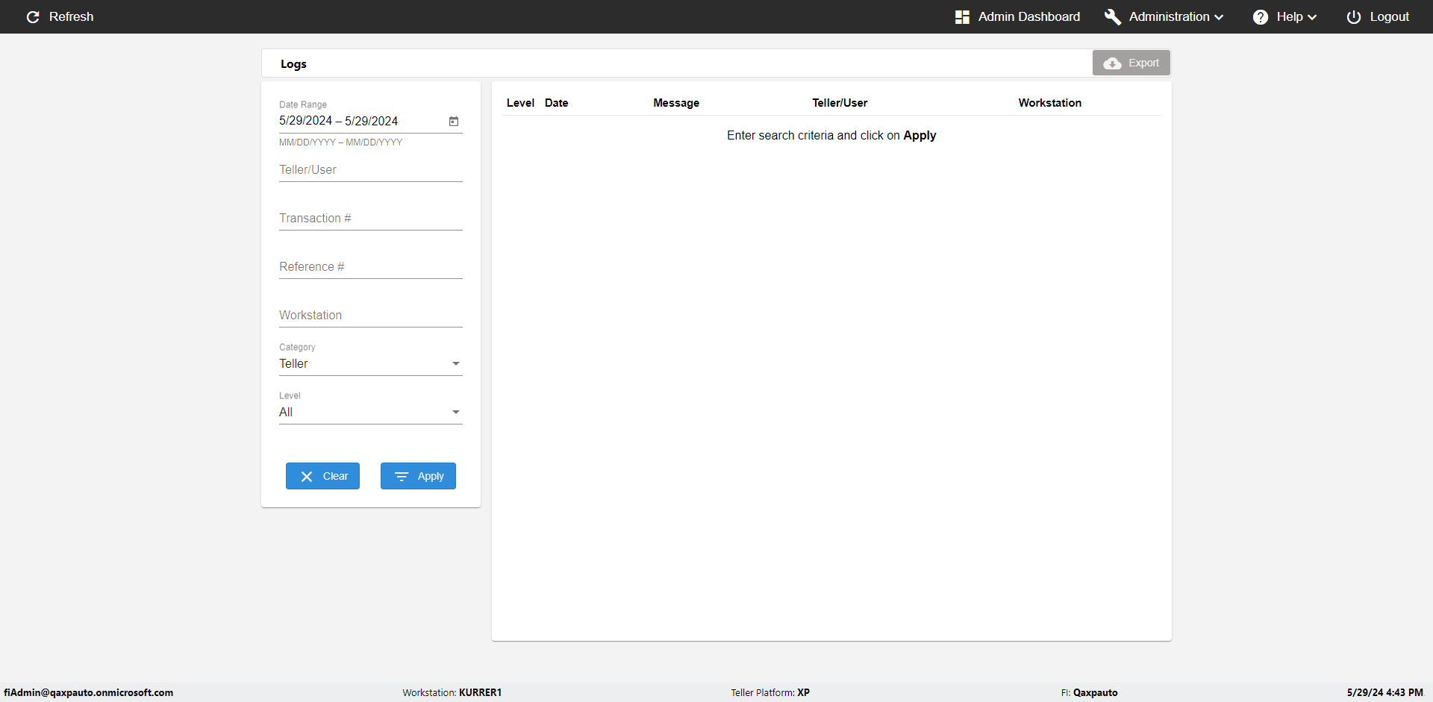Focus the Workstation filter field
The image size is (1433, 702).
pos(371,316)
